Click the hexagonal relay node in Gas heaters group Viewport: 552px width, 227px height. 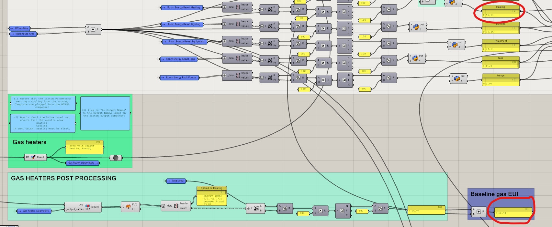tap(116, 158)
